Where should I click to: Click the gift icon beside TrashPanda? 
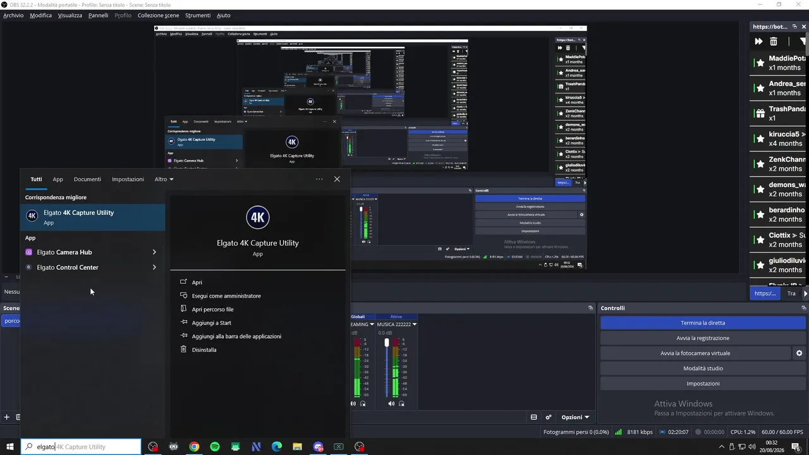[x=760, y=114]
